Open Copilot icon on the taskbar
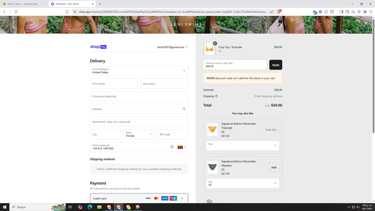The width and height of the screenshot is (375, 211). coord(80,207)
